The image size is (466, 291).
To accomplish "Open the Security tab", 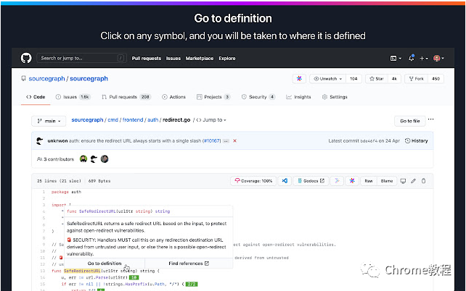I will coord(258,97).
